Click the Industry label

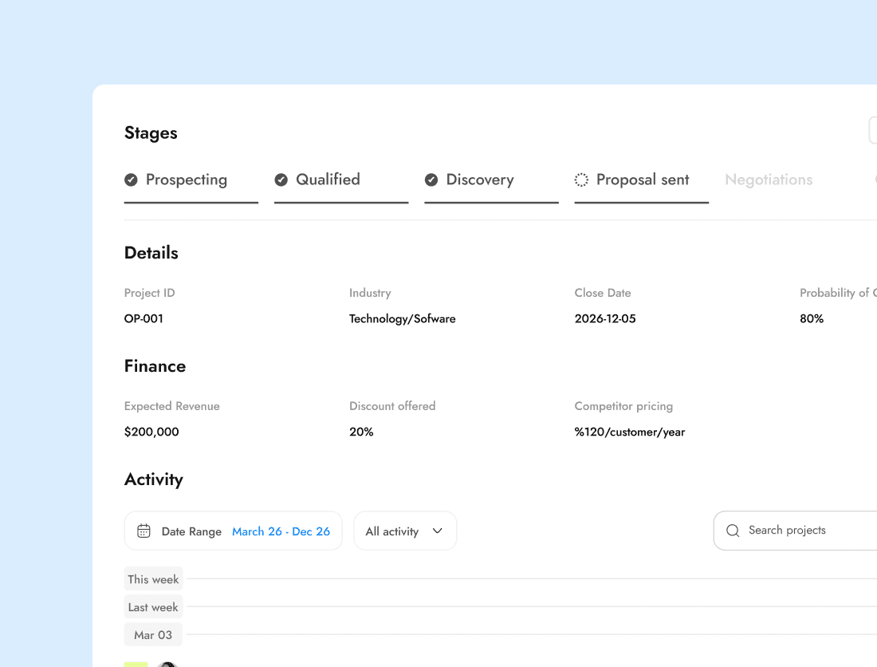370,293
